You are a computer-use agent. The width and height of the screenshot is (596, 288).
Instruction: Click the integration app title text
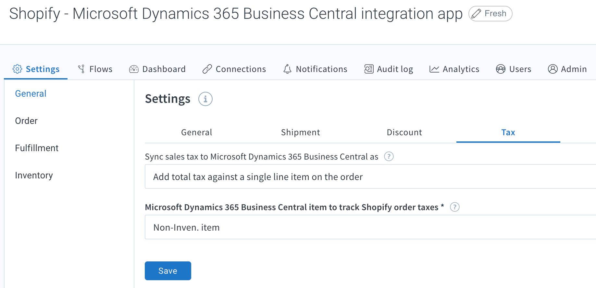point(236,14)
